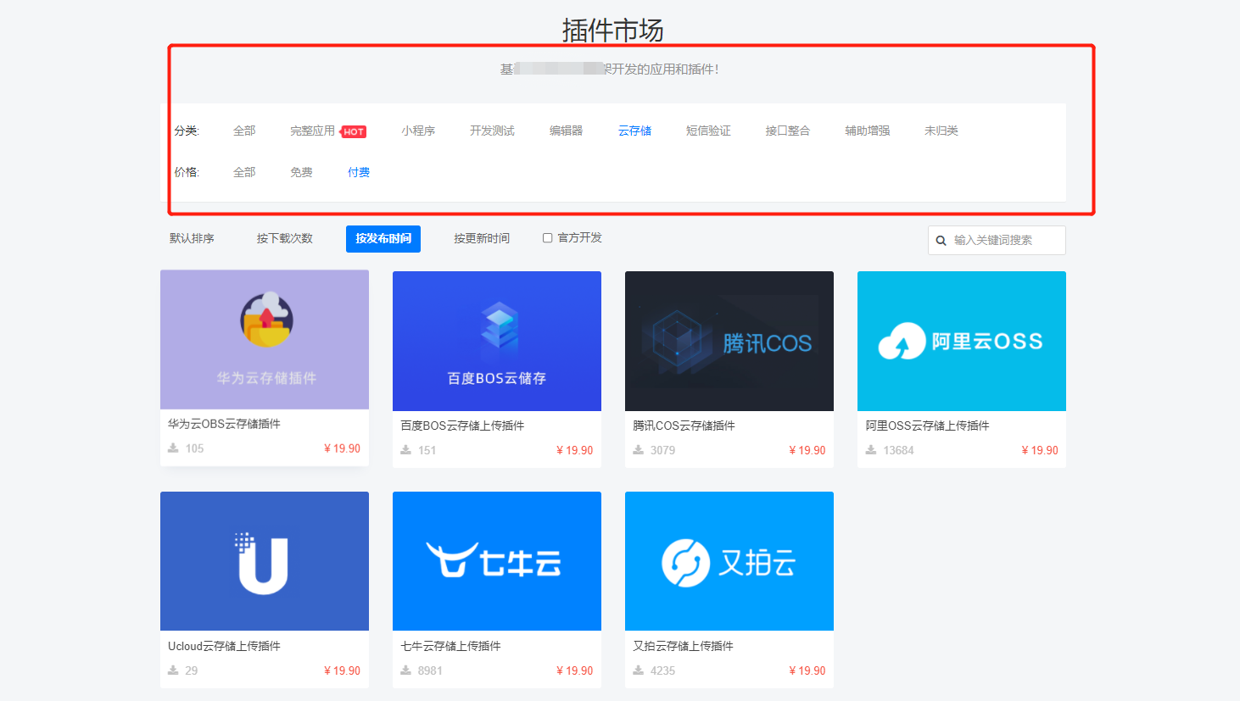Switch to 默认排序 sorting
This screenshot has height=701, width=1240.
point(192,238)
